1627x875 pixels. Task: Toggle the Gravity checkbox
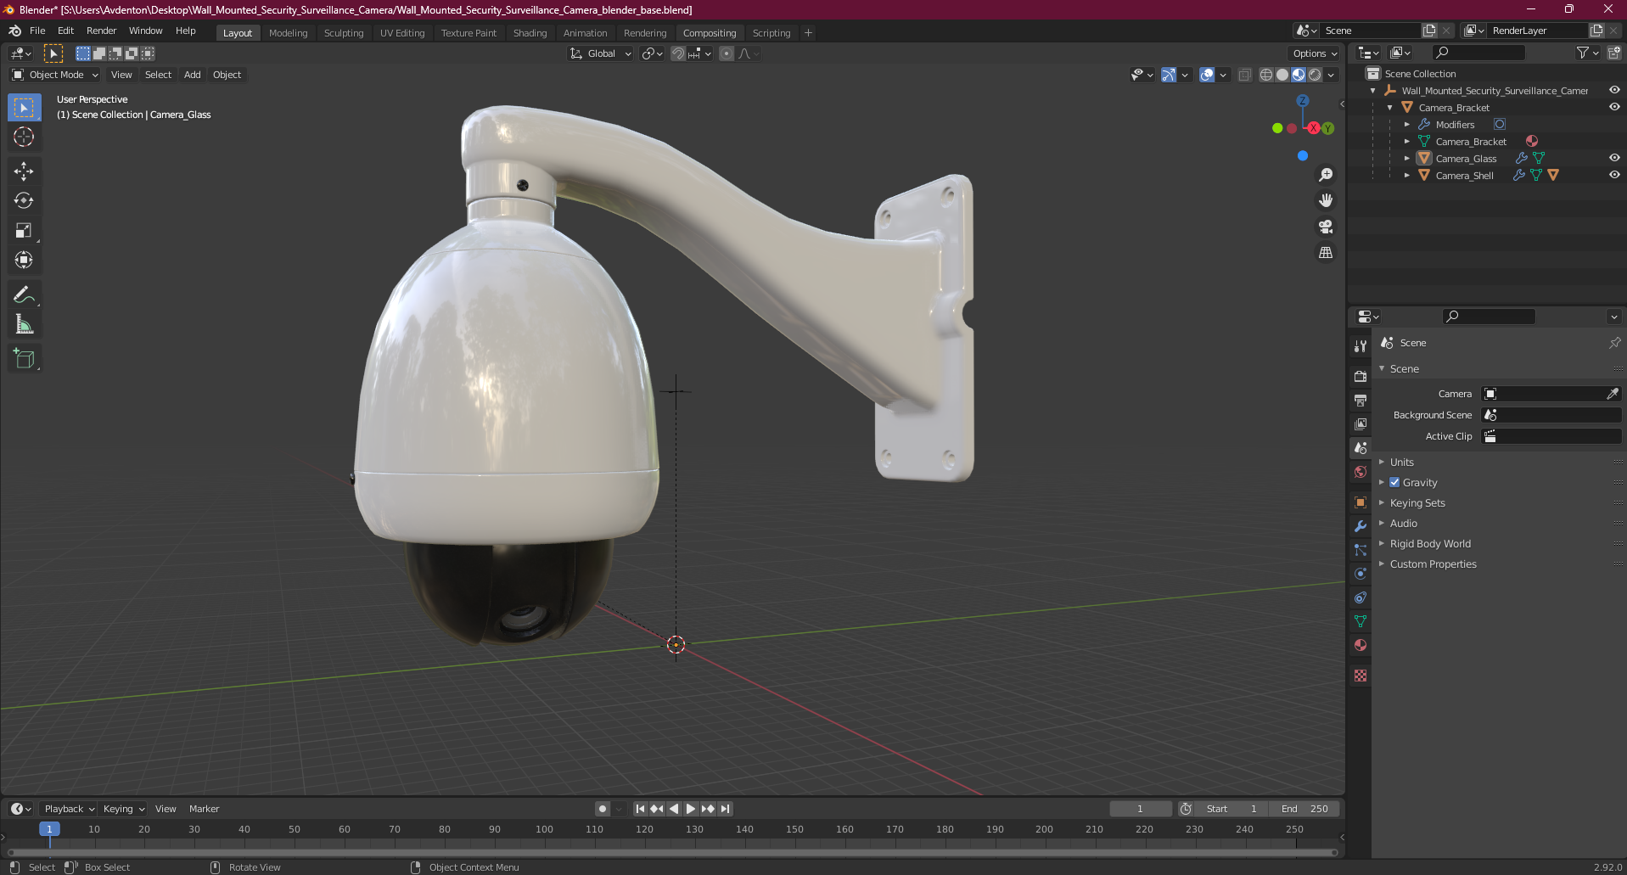(x=1394, y=482)
